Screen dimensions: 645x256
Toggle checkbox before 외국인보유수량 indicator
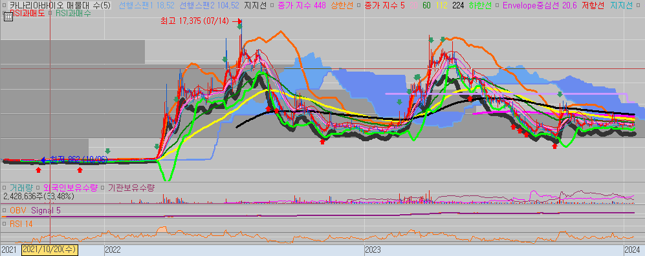click(38, 188)
